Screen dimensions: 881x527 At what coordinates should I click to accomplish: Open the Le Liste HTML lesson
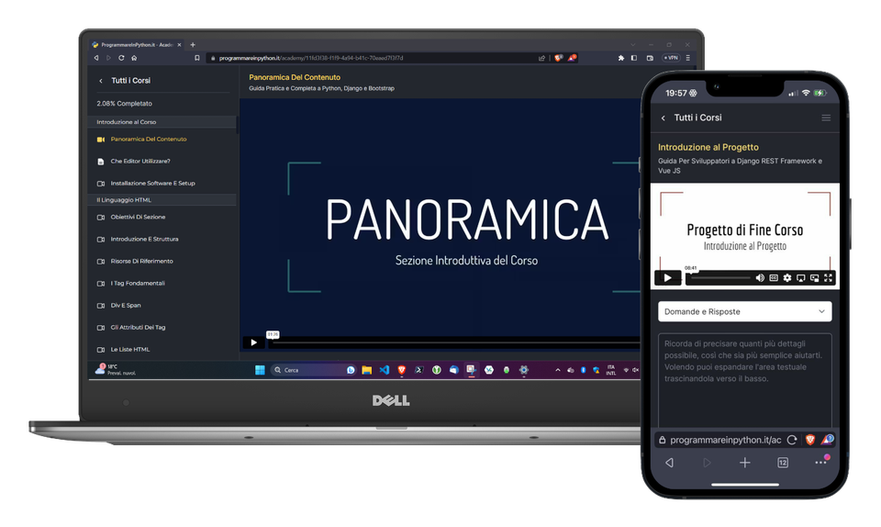click(x=129, y=350)
